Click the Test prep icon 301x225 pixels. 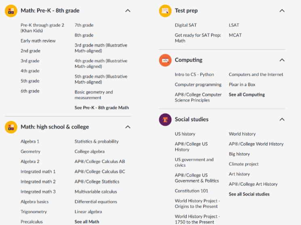pyautogui.click(x=165, y=11)
